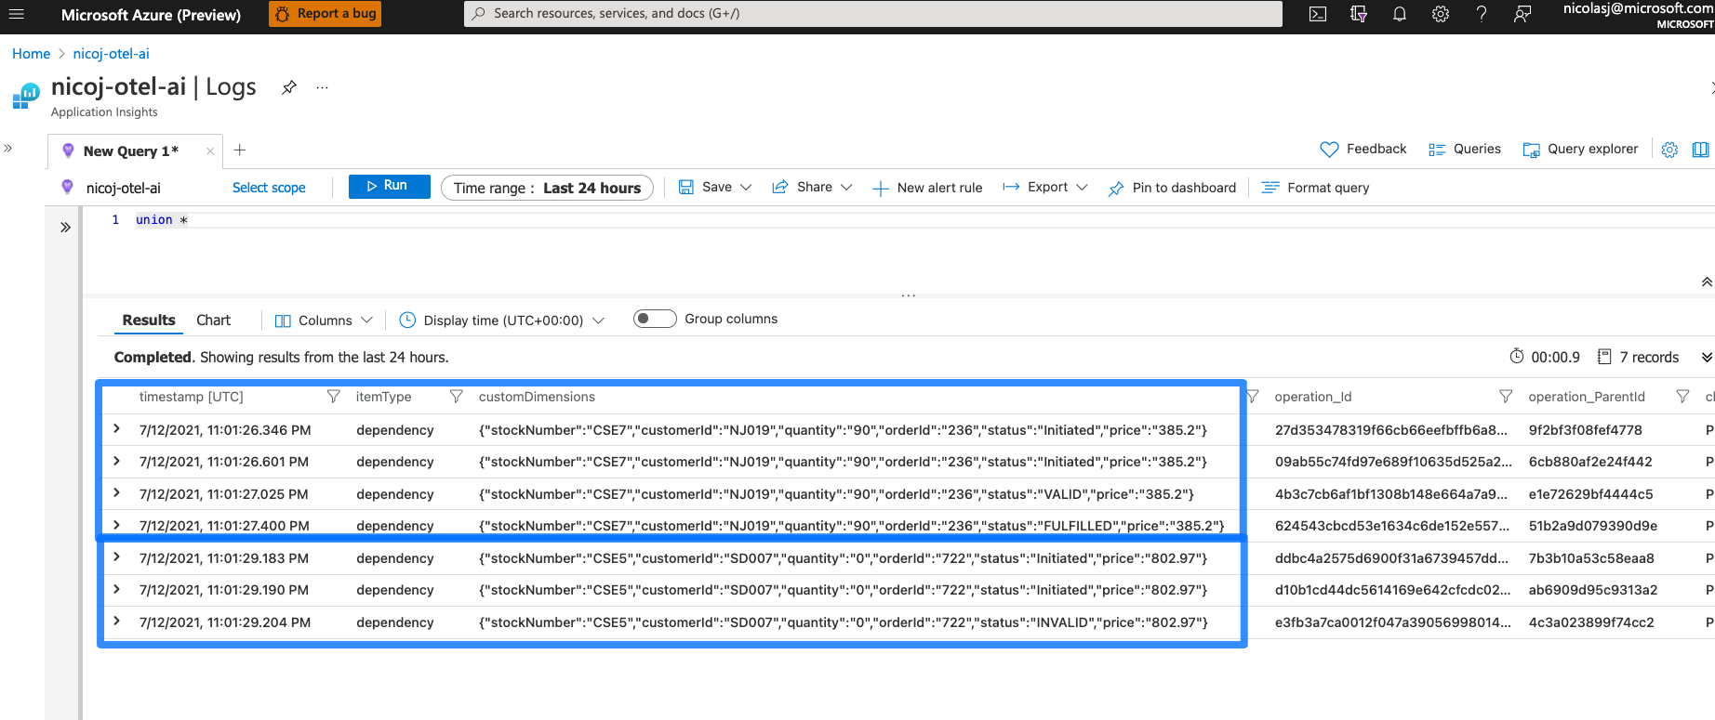Click the Application Insights resource icon

pos(26,97)
